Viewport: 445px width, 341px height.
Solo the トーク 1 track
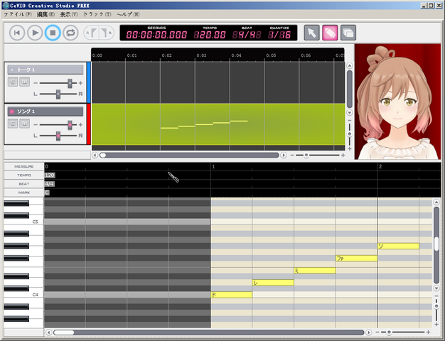point(13,82)
